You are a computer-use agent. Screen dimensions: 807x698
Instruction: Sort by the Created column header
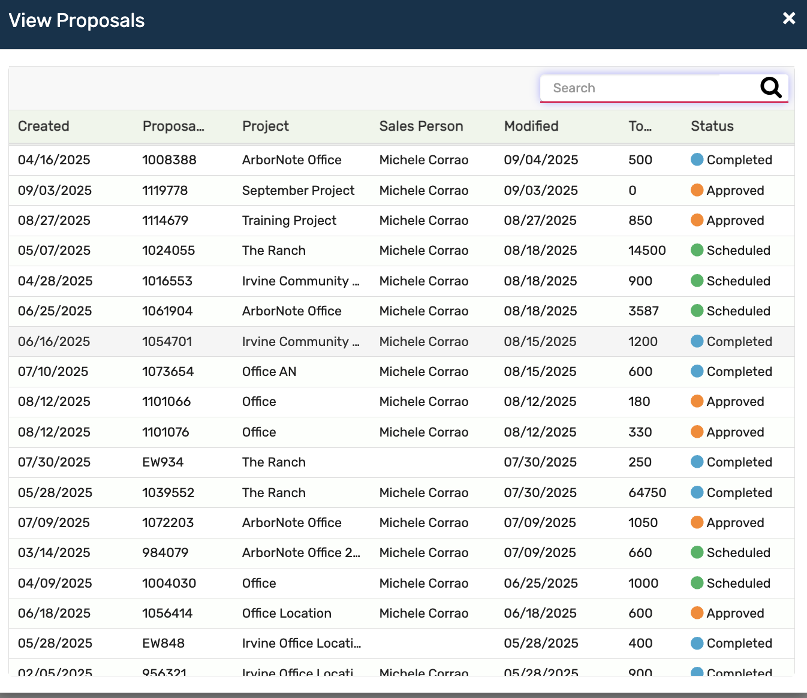[44, 126]
